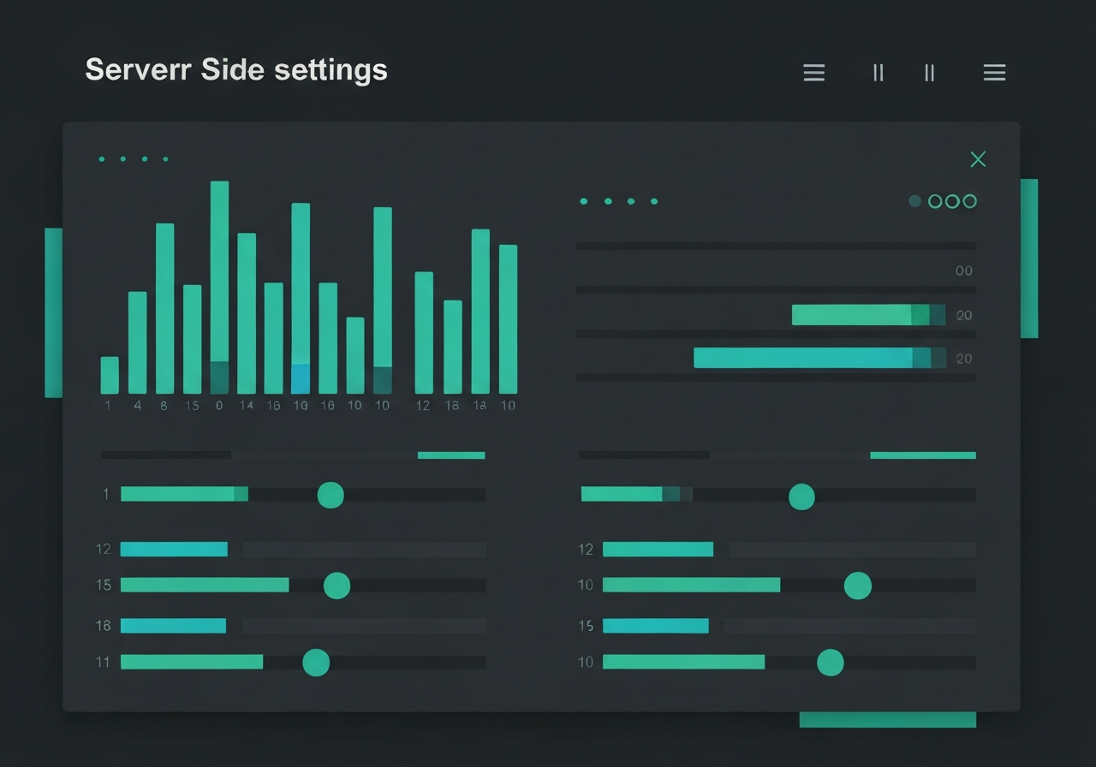Click the Serverr Side settings title
Viewport: 1096px width, 767px height.
click(236, 70)
